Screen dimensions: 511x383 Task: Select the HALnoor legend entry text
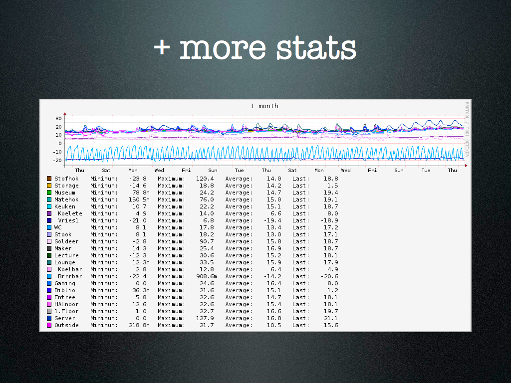66,304
